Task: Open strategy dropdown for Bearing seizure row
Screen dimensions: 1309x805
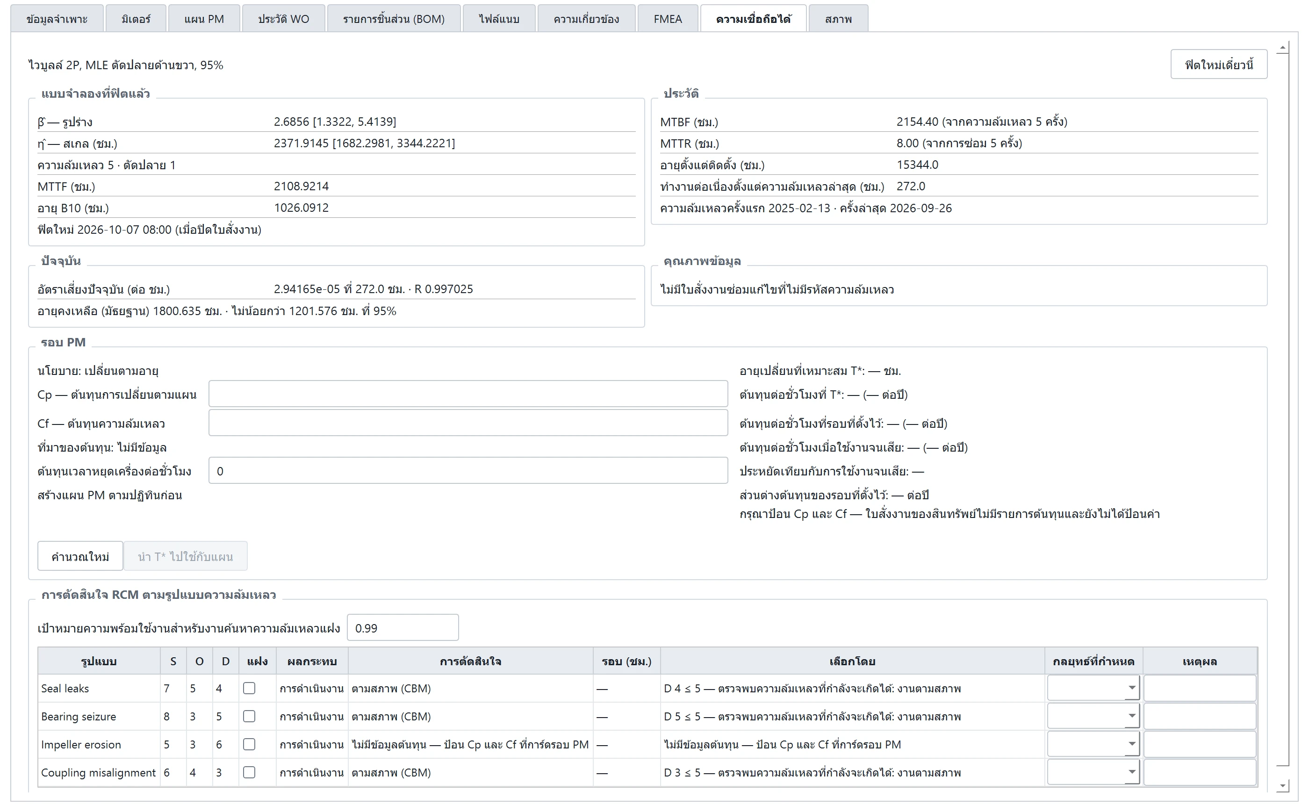Action: coord(1093,716)
